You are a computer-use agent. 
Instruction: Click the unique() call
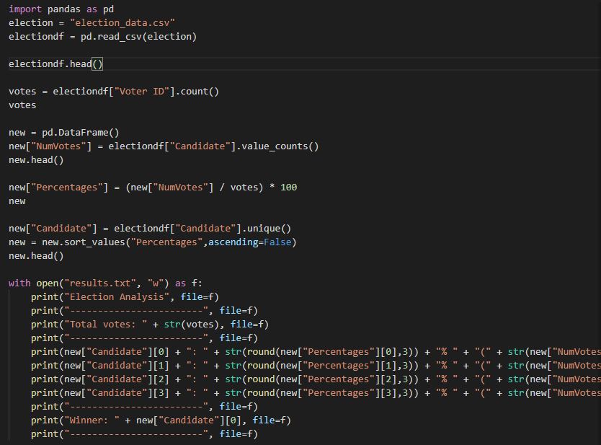pyautogui.click(x=269, y=229)
